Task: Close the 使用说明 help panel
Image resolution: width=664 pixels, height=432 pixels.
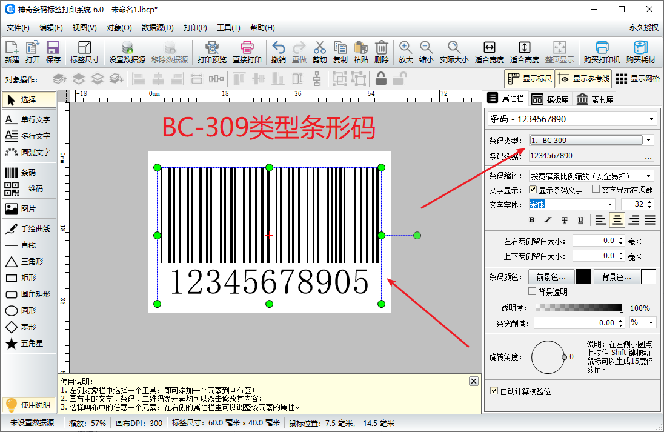Action: click(x=474, y=381)
